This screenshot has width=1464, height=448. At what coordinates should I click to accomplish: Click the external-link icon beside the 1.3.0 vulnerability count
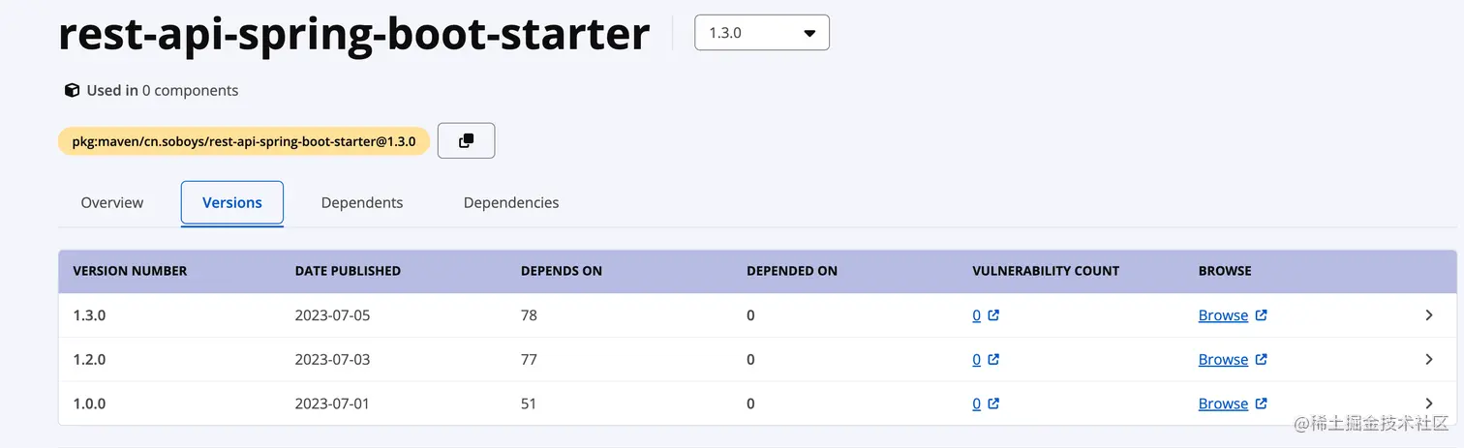coord(993,315)
